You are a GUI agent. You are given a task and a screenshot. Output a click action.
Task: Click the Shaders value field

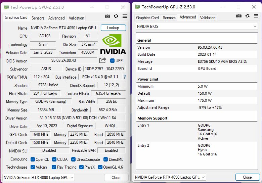pyautogui.click(x=48, y=85)
